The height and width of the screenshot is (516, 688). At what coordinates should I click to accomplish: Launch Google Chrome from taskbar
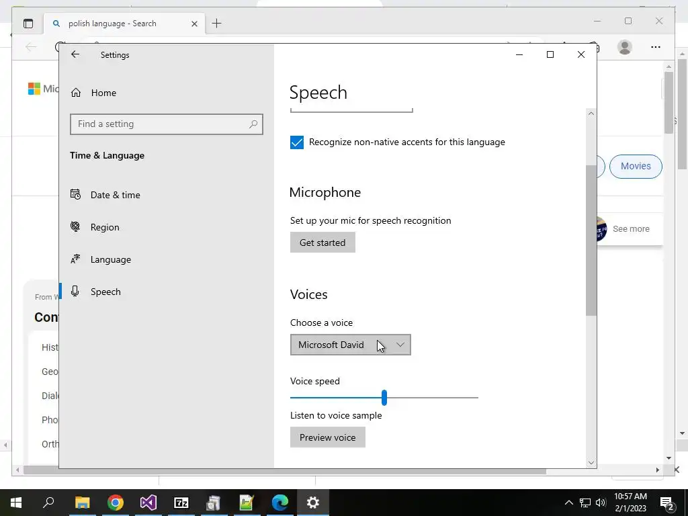[x=116, y=503]
